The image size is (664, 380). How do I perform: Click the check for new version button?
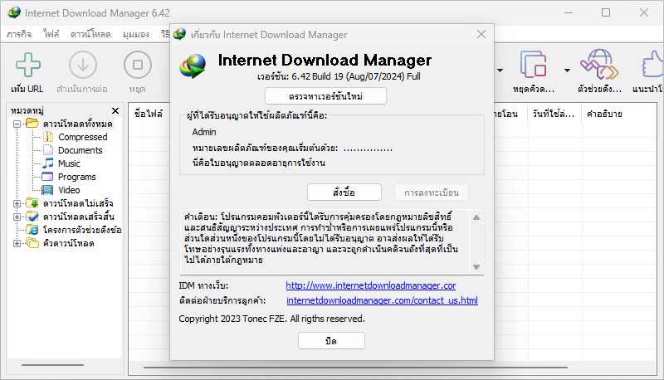tap(325, 96)
